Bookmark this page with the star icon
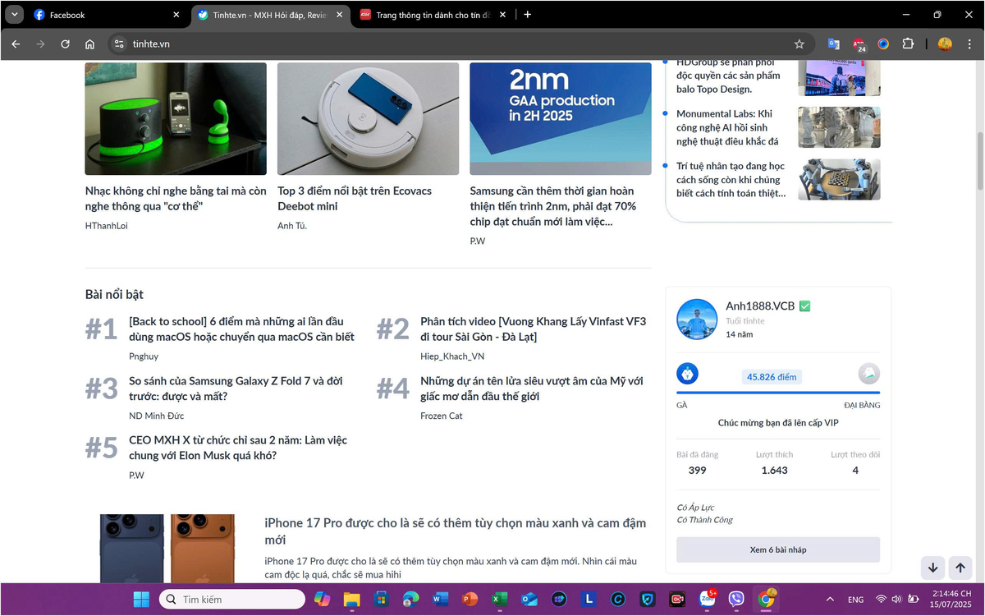985x616 pixels. pyautogui.click(x=799, y=44)
